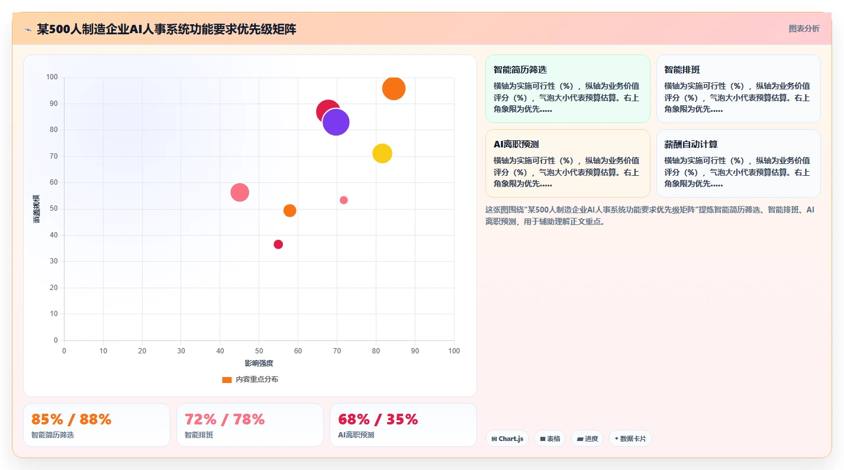
Task: Click the 表格 tag icon
Action: point(542,439)
